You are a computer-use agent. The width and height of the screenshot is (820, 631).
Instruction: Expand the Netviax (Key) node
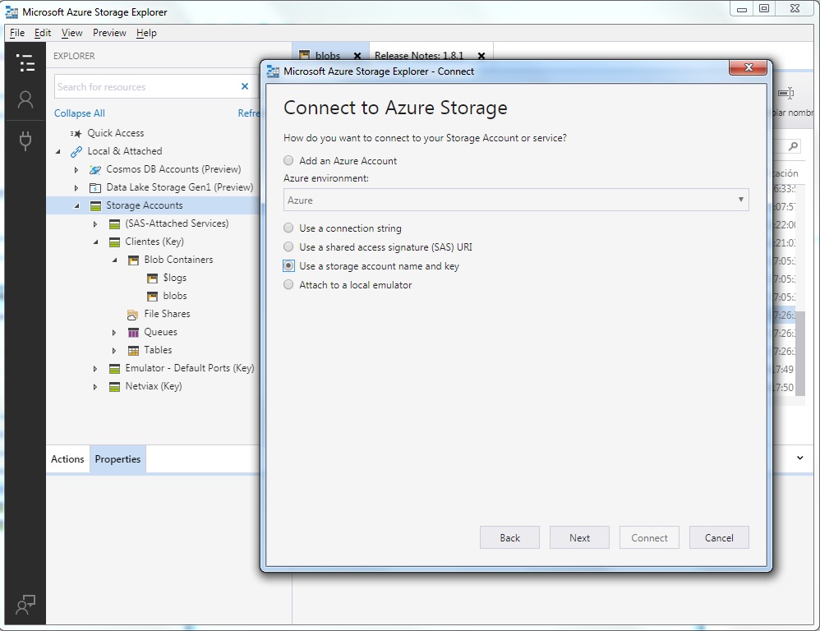95,387
